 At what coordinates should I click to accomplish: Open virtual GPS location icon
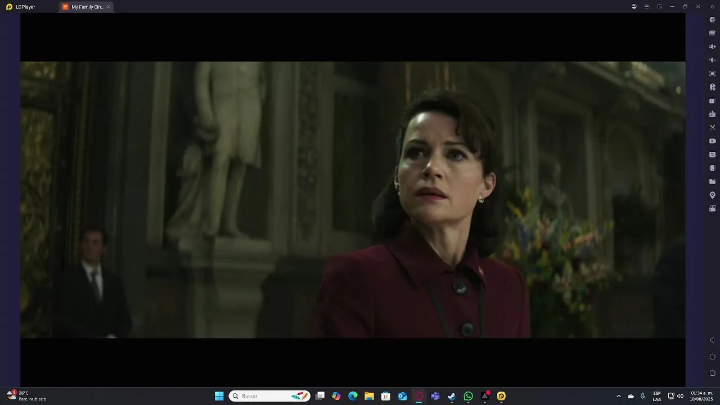click(712, 195)
